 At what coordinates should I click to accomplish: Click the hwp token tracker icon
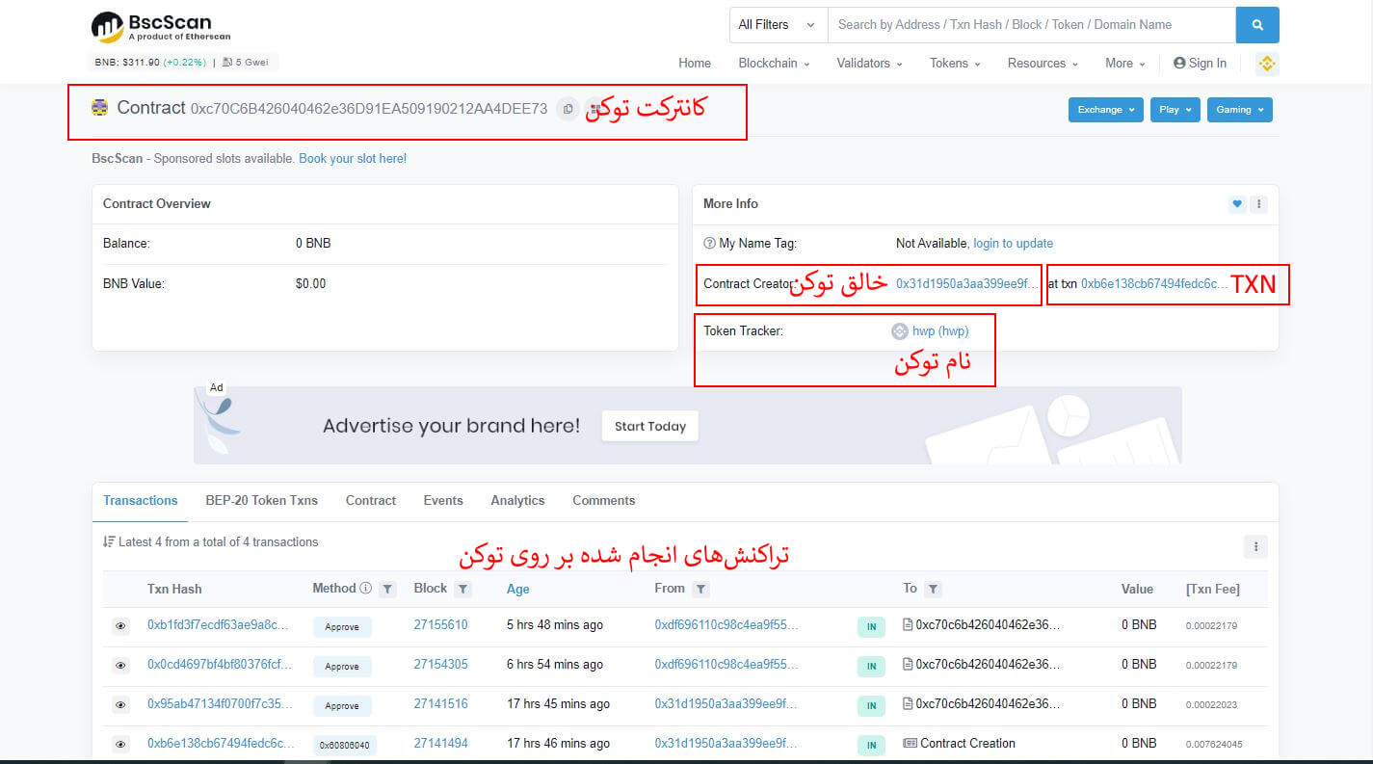pos(900,331)
